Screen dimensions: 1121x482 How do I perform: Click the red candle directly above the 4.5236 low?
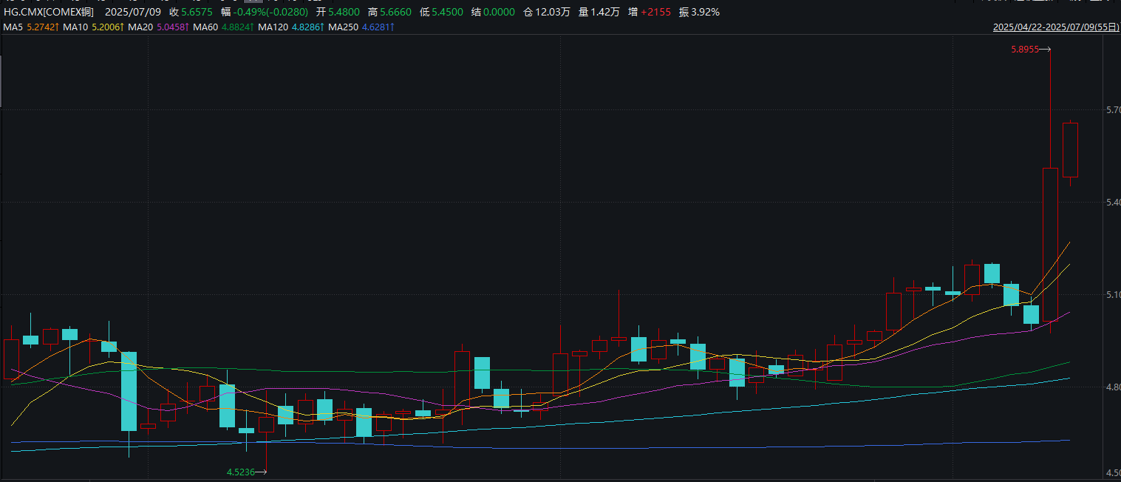266,424
